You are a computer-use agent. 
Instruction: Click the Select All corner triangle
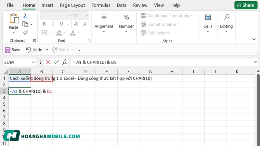6,72
